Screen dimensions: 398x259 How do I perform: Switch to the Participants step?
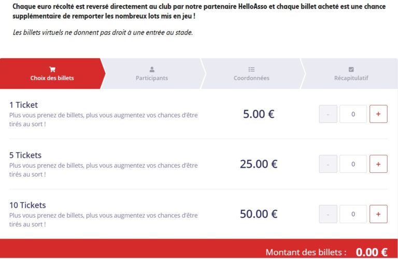pos(152,78)
